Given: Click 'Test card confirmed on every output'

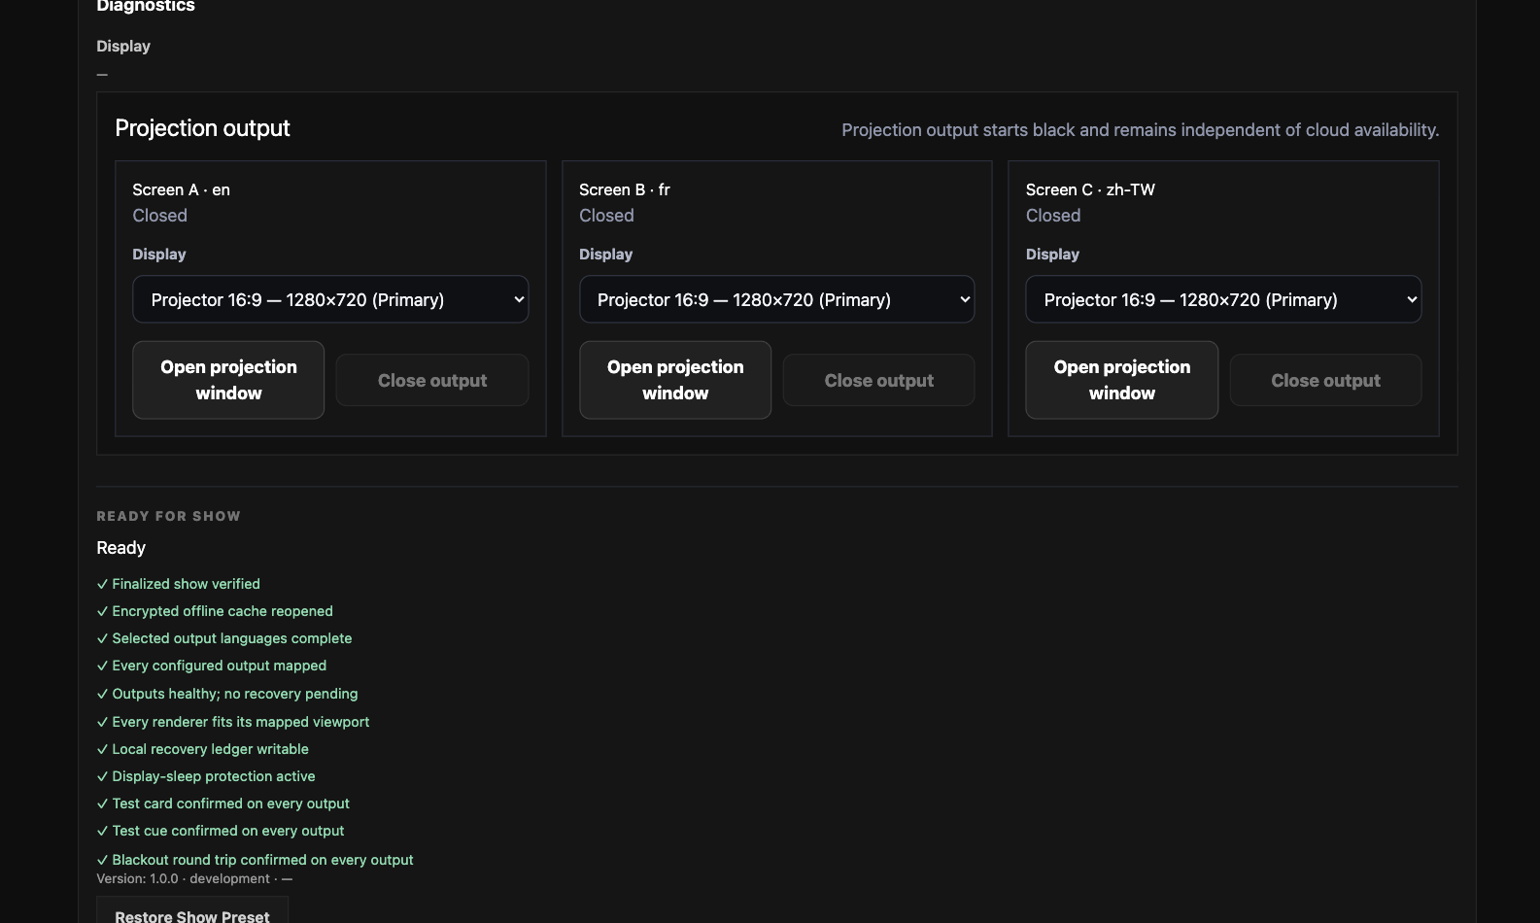Looking at the screenshot, I should click(x=223, y=803).
